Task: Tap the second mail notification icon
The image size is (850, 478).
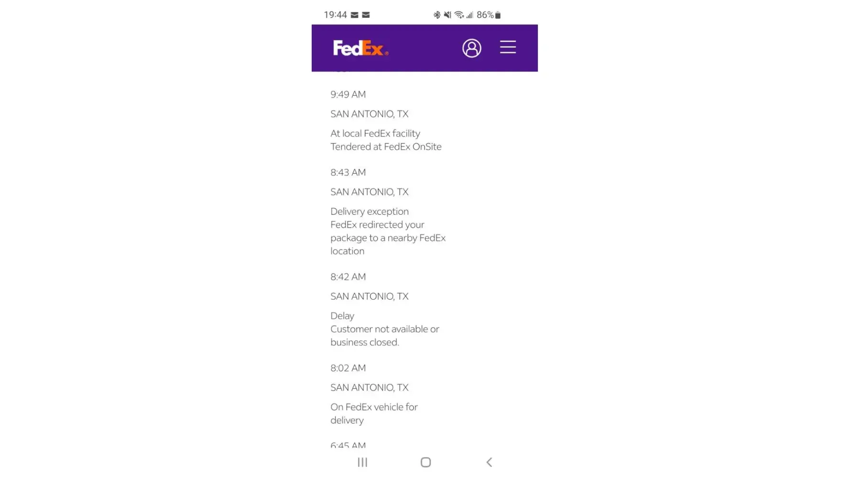Action: point(366,15)
